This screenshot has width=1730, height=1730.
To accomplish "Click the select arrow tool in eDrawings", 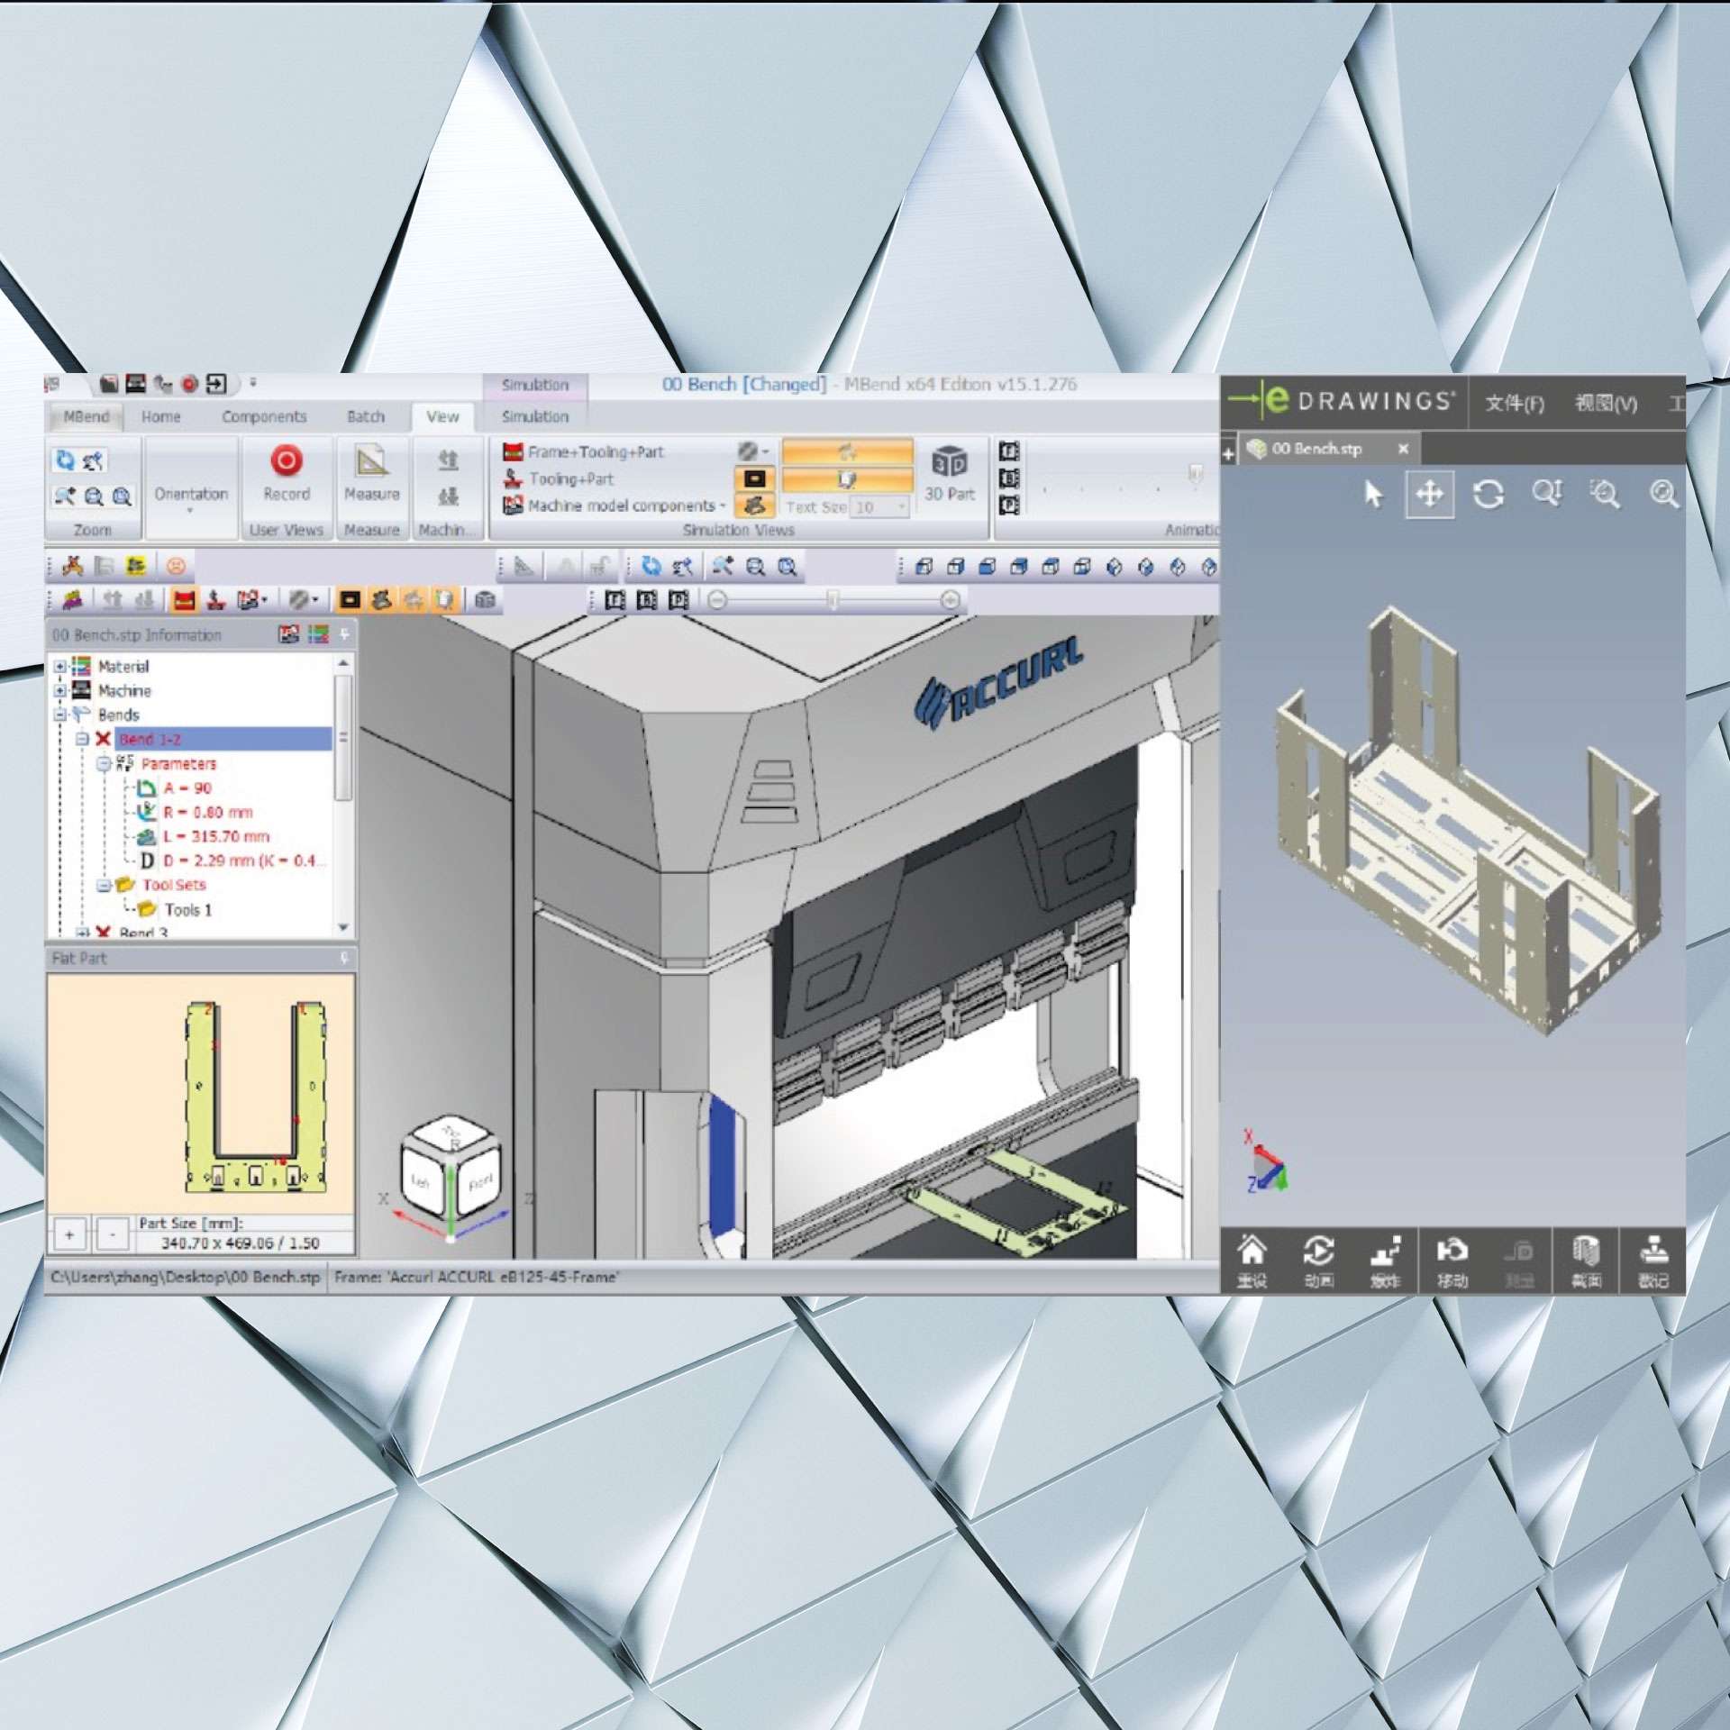I will click(x=1372, y=494).
